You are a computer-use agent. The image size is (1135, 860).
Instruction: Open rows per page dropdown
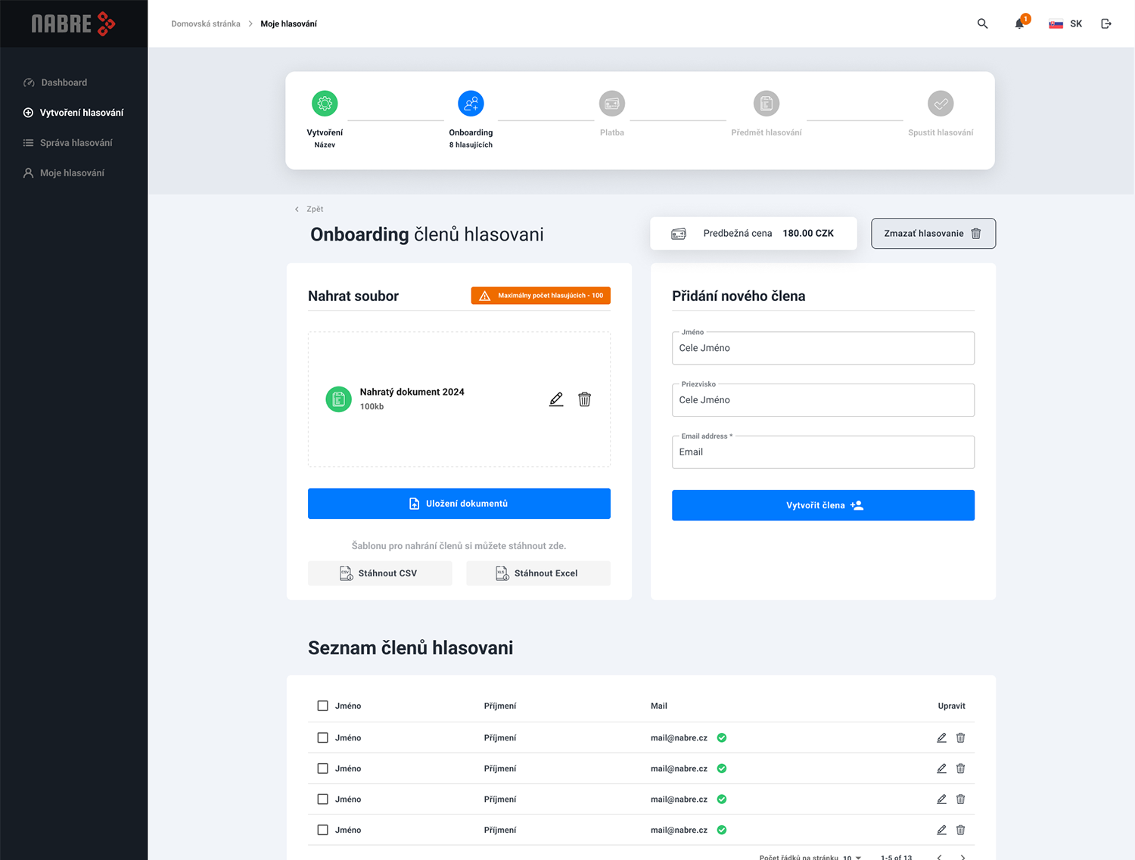tap(852, 857)
